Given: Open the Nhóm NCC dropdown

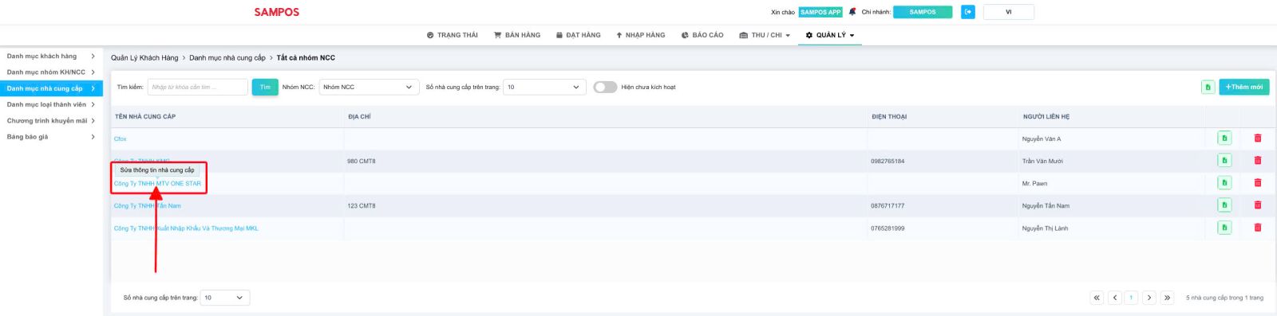Looking at the screenshot, I should [369, 87].
